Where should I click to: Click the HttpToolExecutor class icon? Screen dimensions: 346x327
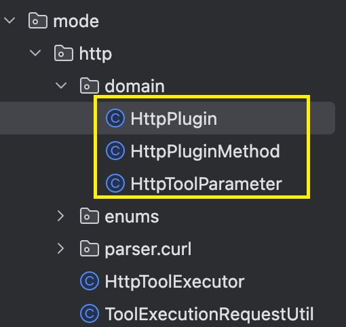point(90,281)
